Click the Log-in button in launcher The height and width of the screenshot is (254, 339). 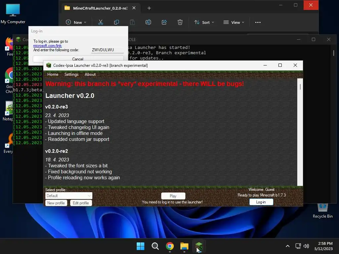pyautogui.click(x=261, y=202)
